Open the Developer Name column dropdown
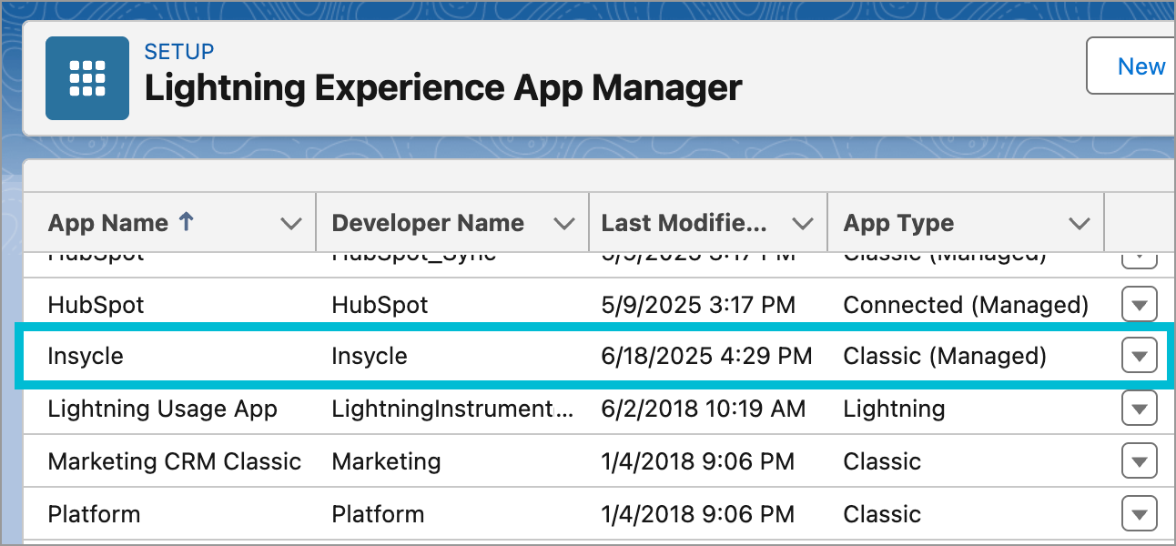The width and height of the screenshot is (1176, 546). (566, 222)
